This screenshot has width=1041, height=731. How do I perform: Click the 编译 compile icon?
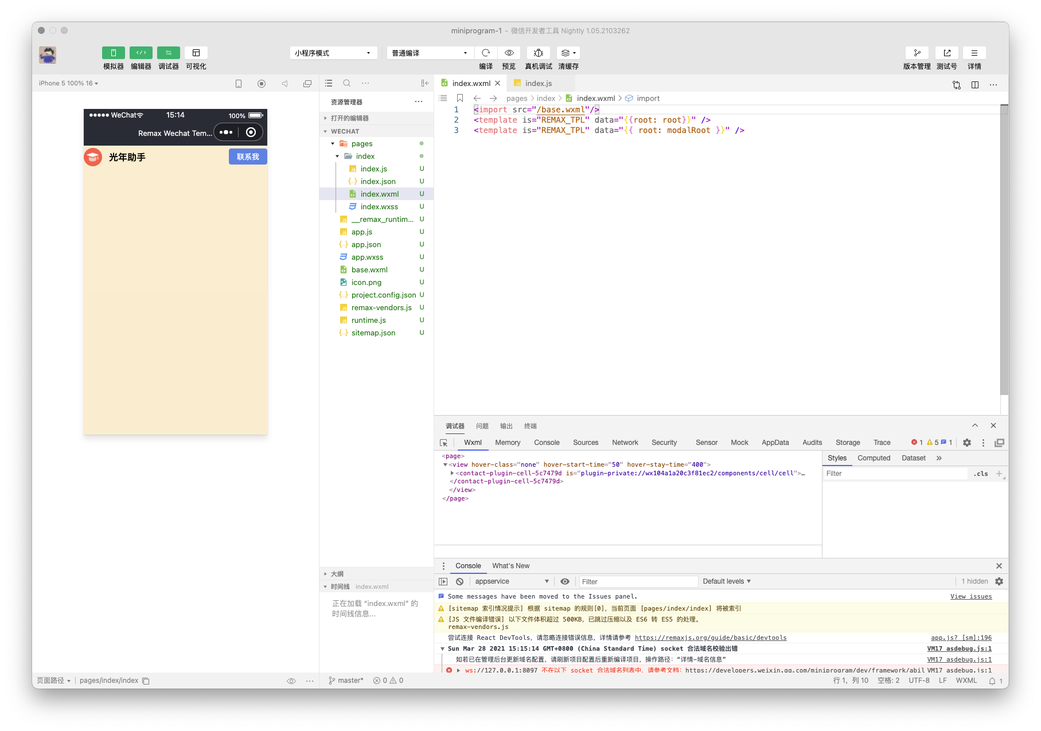coord(486,53)
